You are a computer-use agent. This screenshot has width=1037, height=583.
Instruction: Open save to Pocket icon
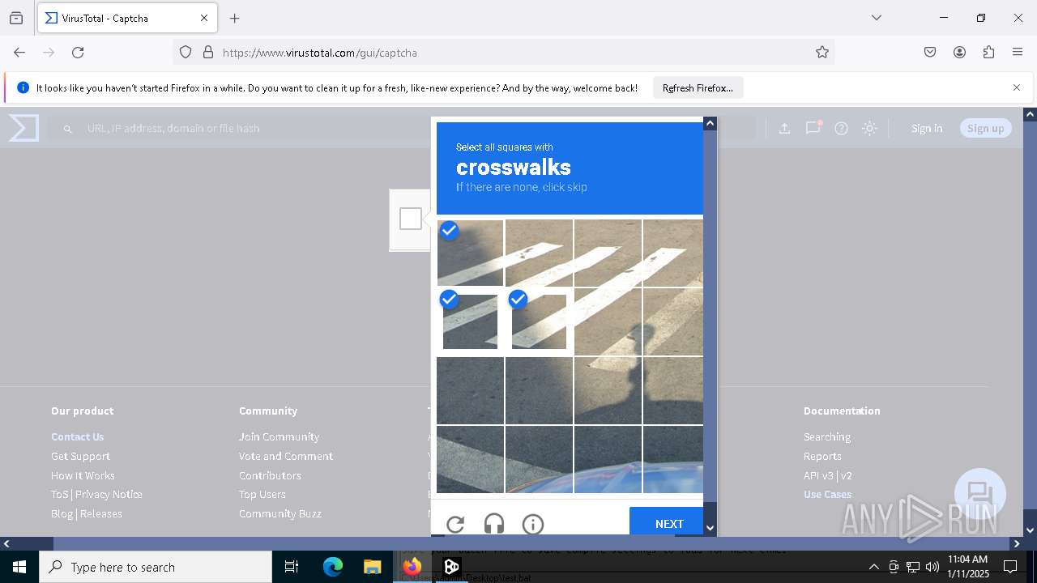click(x=930, y=53)
